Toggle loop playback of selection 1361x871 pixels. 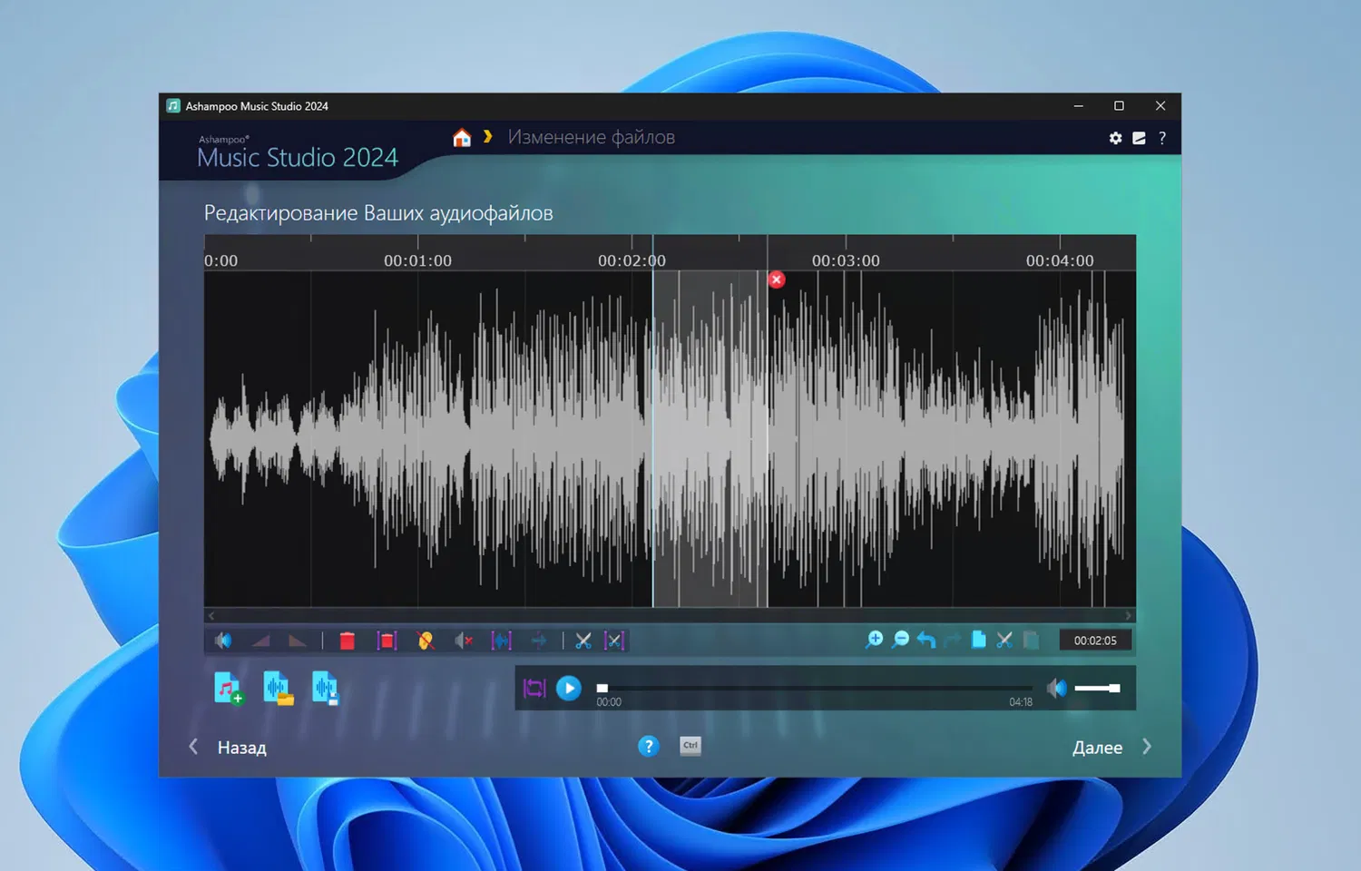534,689
